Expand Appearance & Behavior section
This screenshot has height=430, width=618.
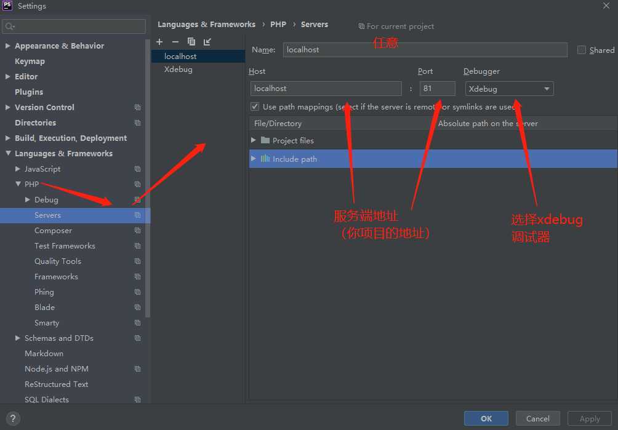pos(7,46)
